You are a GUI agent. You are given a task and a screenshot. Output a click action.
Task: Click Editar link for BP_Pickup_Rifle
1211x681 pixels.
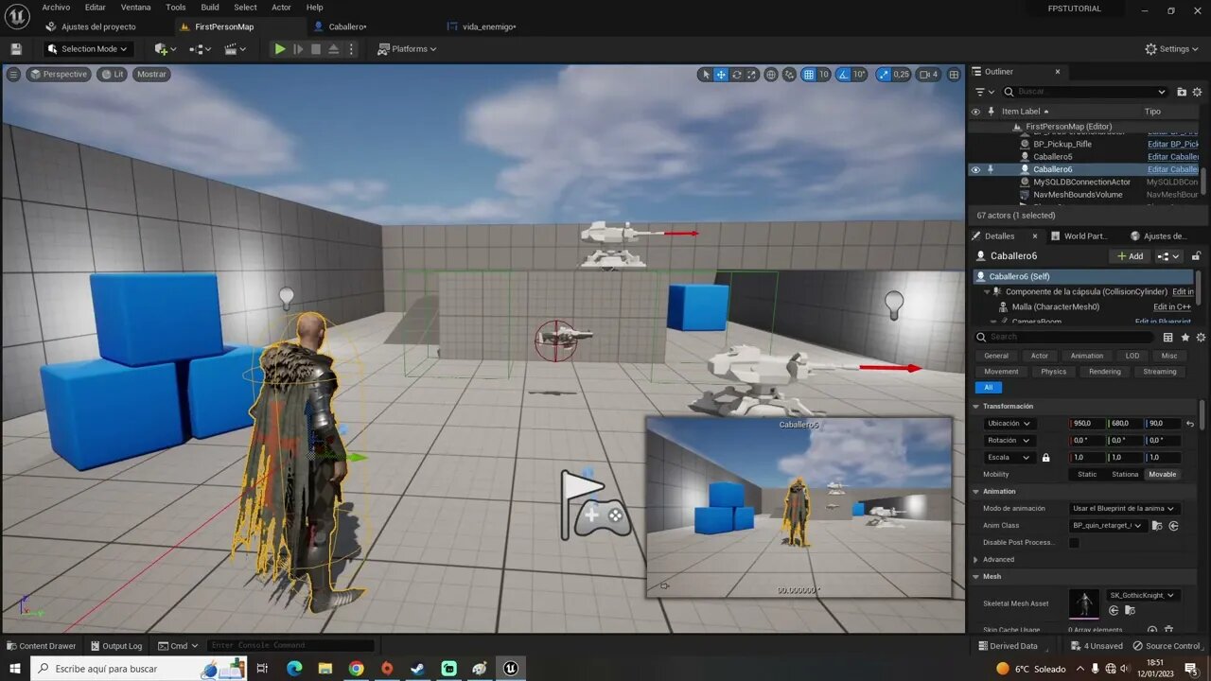click(1173, 145)
